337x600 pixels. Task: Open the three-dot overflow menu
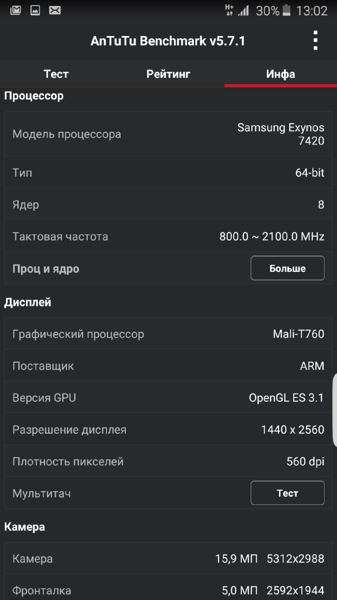(x=315, y=40)
